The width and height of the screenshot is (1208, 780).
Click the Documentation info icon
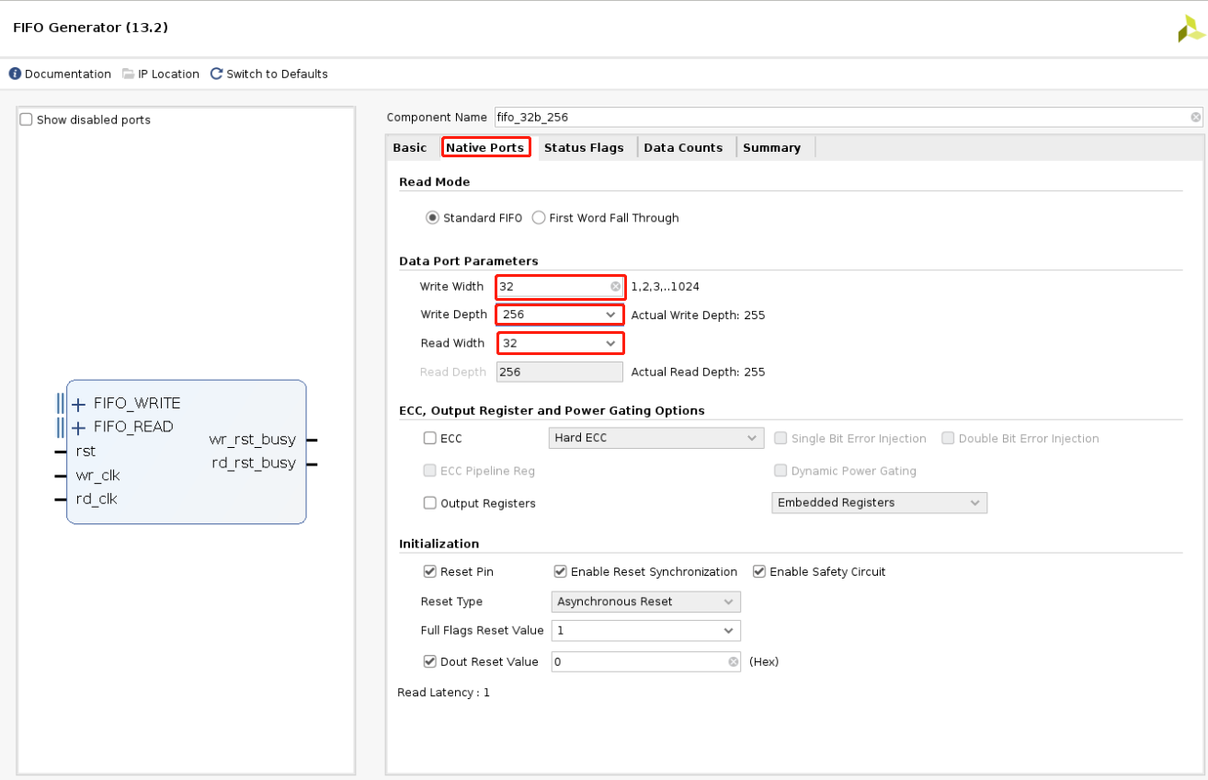[x=14, y=74]
